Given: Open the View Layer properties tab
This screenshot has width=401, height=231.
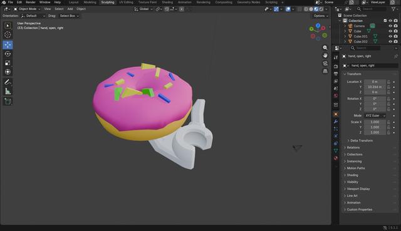Looking at the screenshot, I should [336, 81].
